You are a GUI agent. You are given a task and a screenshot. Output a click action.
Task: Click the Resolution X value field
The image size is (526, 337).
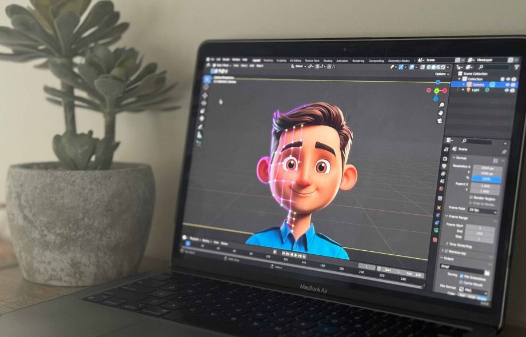tap(487, 167)
